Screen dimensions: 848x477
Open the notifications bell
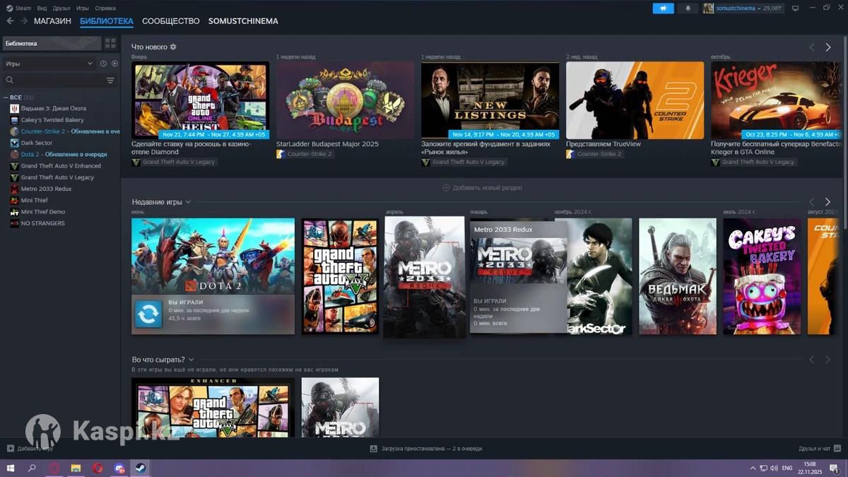pos(688,8)
